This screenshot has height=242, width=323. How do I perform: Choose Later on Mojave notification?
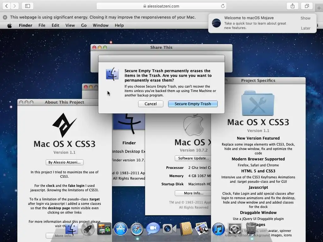coord(306,28)
